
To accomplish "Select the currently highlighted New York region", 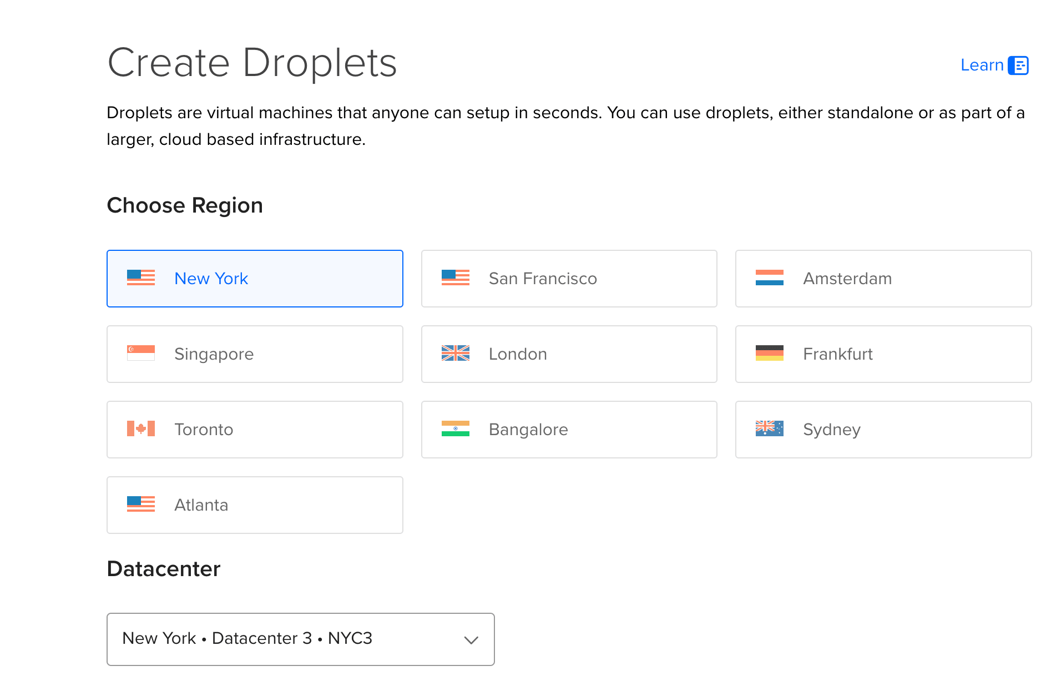I will click(255, 278).
